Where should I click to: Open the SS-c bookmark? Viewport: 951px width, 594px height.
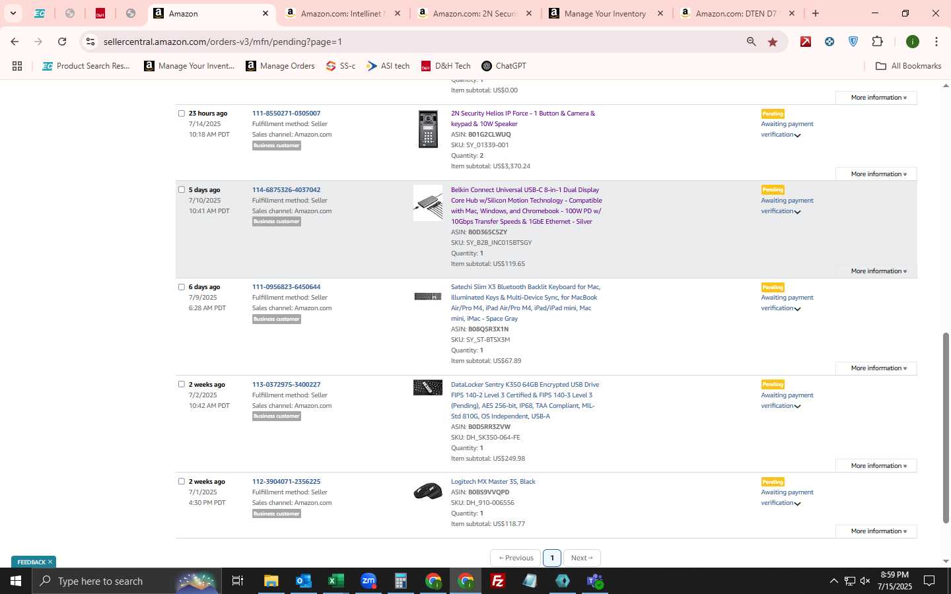(x=340, y=66)
